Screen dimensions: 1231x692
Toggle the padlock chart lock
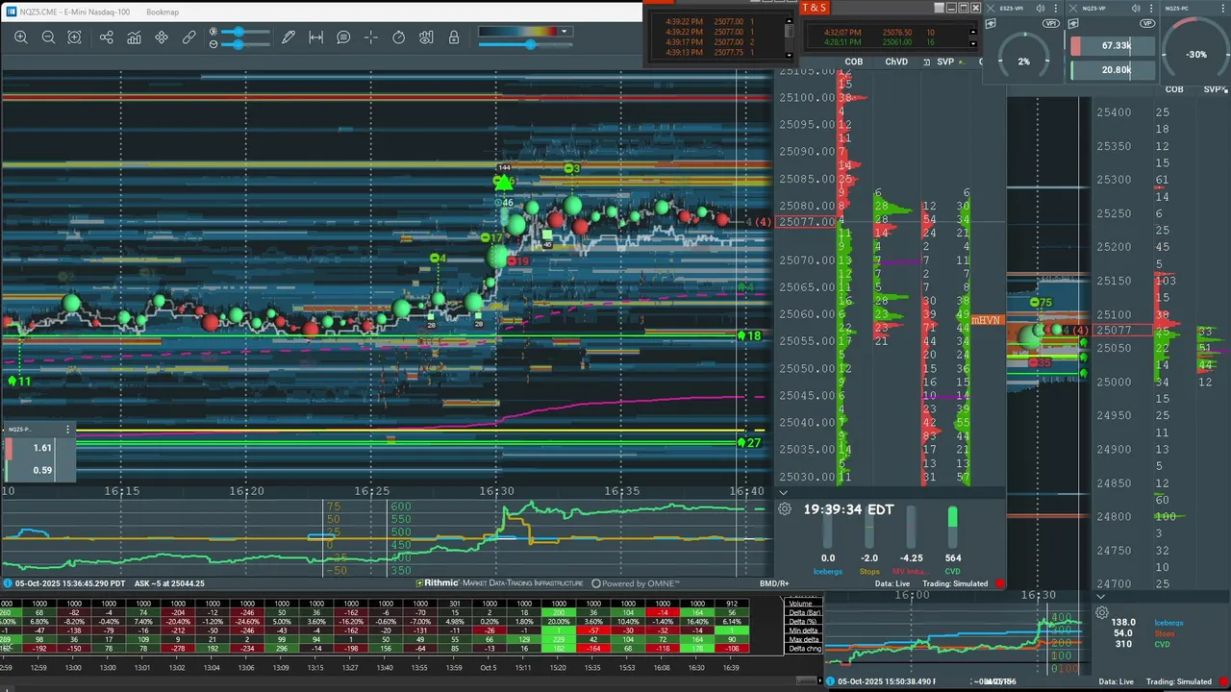point(454,37)
